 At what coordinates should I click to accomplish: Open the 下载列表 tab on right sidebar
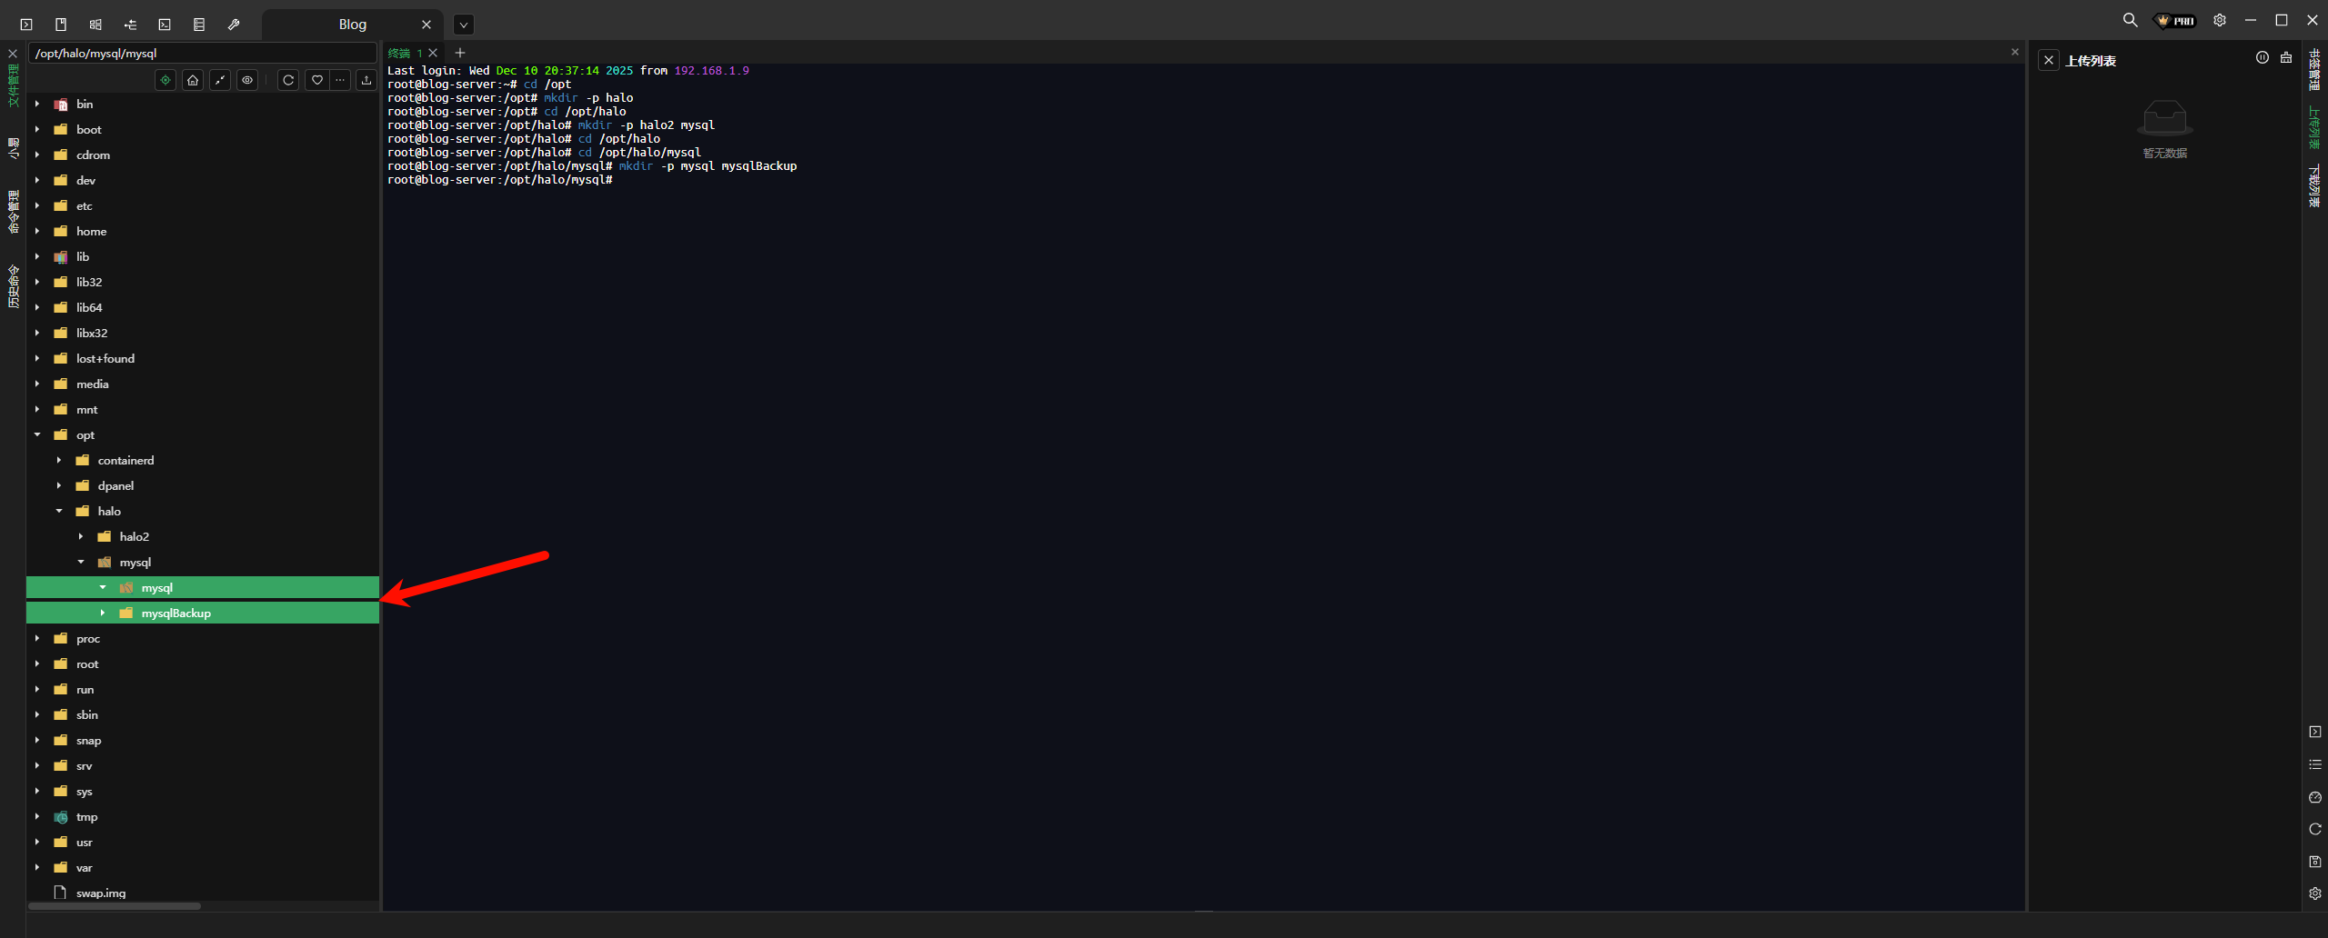tap(2314, 186)
